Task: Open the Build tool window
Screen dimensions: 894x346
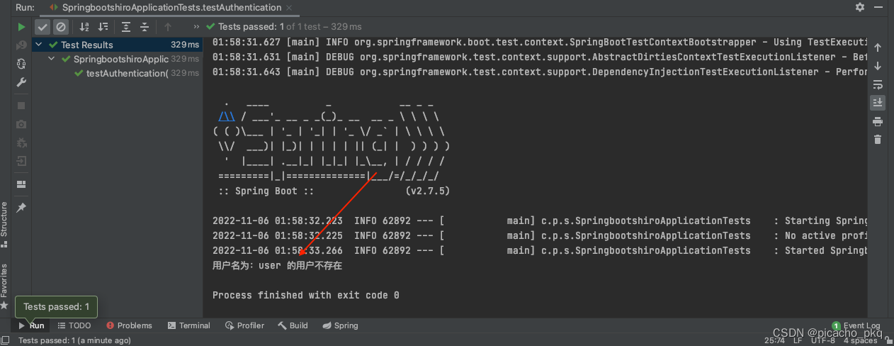Action: tap(293, 325)
